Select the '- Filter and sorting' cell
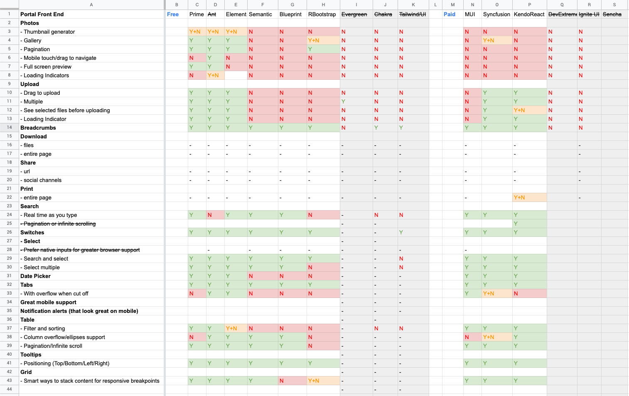The height and width of the screenshot is (396, 629). coord(91,328)
